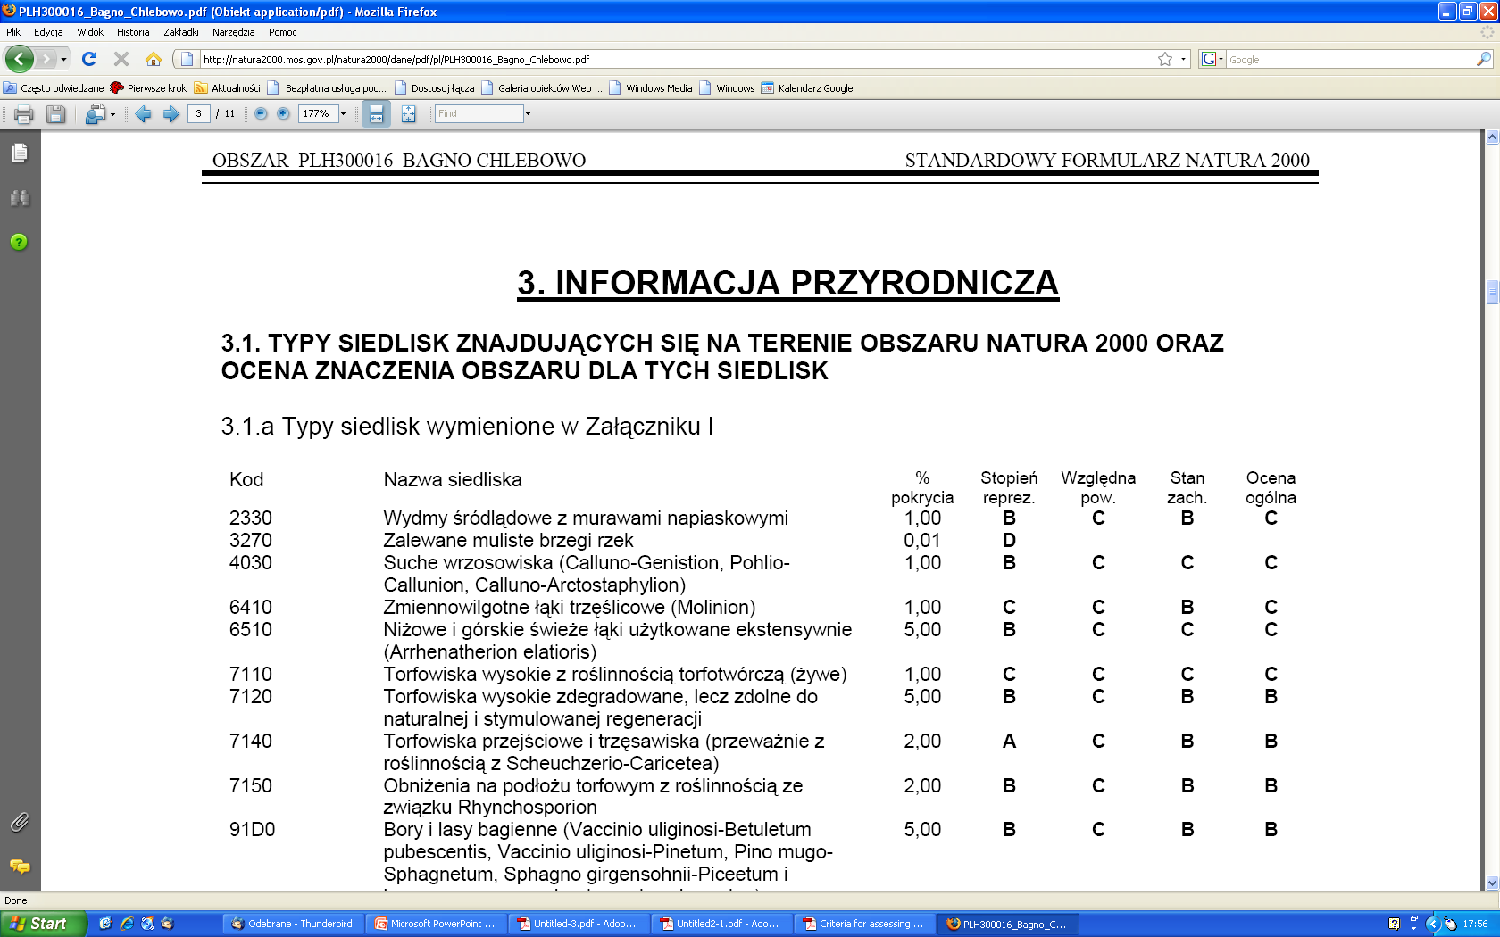Open the address bar URL history dropdown

1183,59
